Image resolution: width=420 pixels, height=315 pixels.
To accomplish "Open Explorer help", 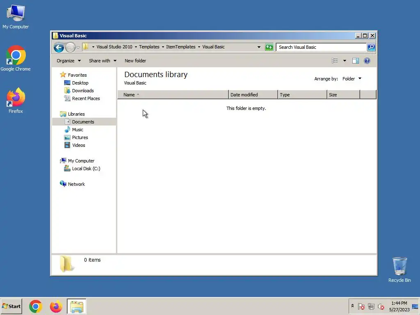I will coord(367,61).
